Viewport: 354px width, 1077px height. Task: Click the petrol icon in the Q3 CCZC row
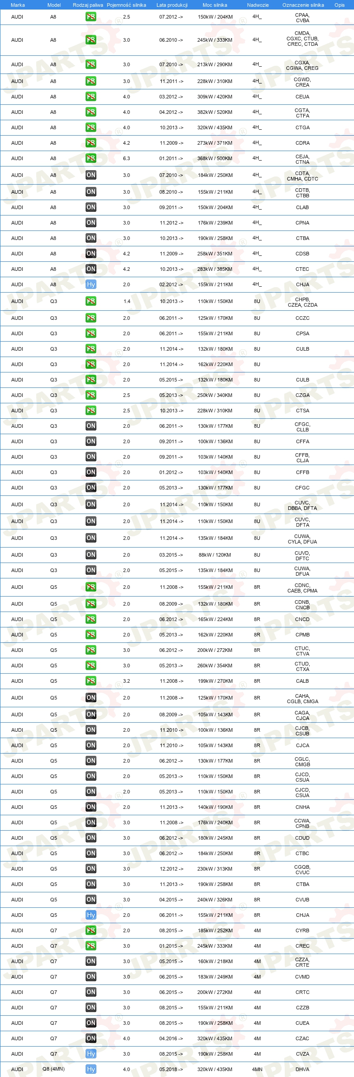pos(91,318)
